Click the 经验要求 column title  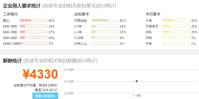(x=82, y=14)
